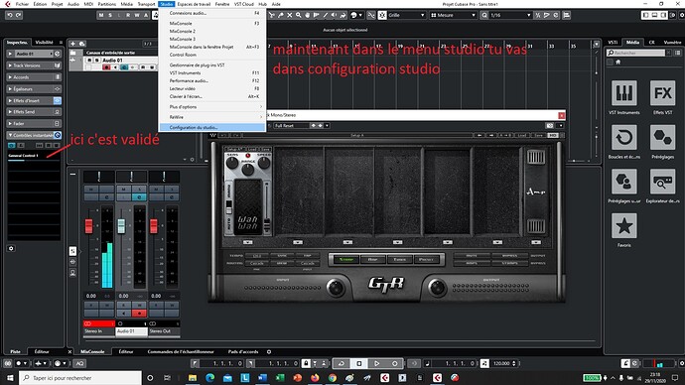Image resolution: width=685 pixels, height=385 pixels.
Task: Expand the Plus d'options submenu
Action: pos(211,106)
